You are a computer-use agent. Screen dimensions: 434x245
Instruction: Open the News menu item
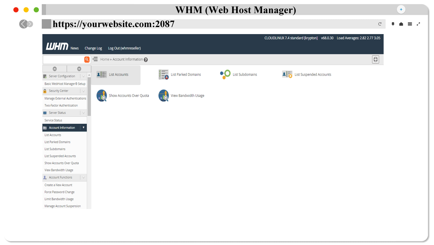pyautogui.click(x=75, y=48)
